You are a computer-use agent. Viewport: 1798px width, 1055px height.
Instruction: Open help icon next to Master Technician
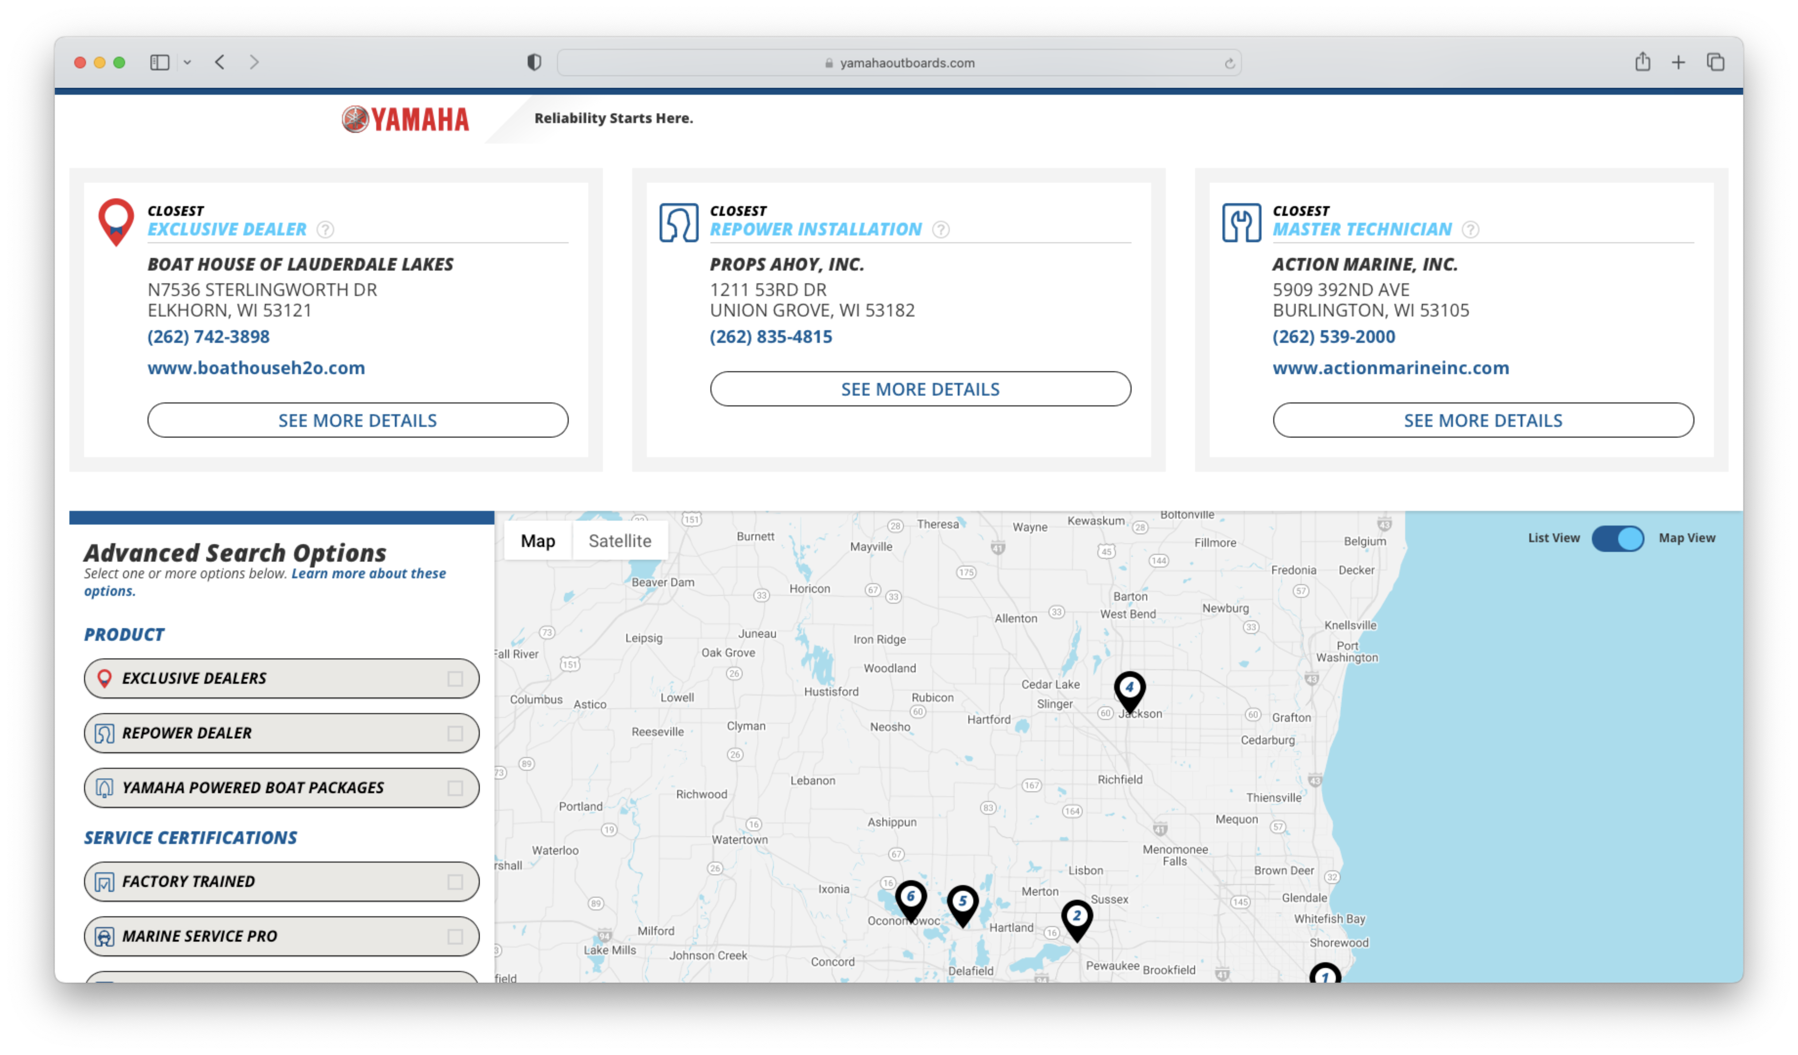pos(1471,230)
